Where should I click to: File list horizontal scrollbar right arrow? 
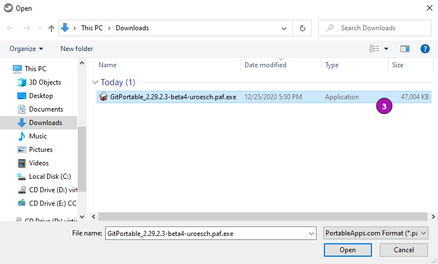tap(434, 217)
